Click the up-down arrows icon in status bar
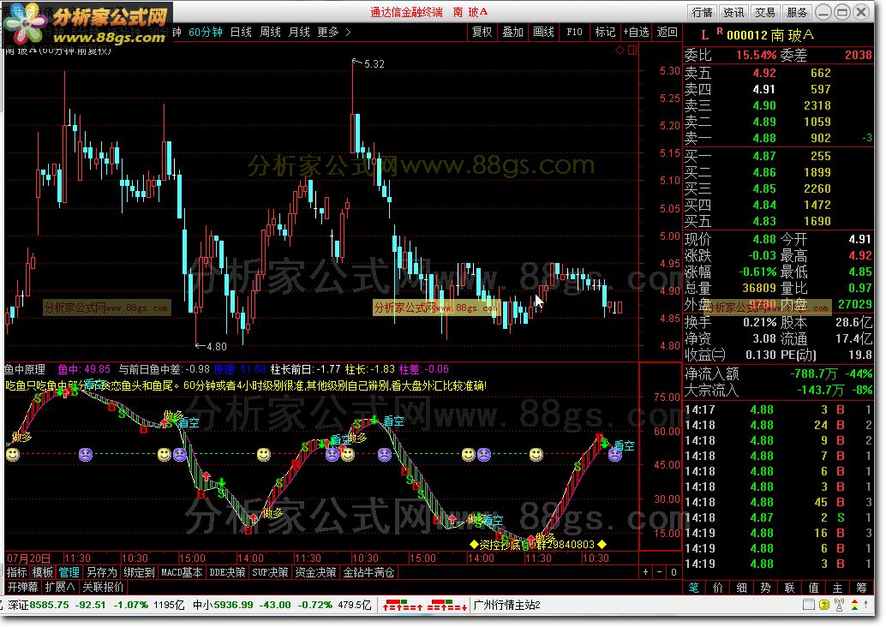Screen dimensions: 886x627 point(854,605)
